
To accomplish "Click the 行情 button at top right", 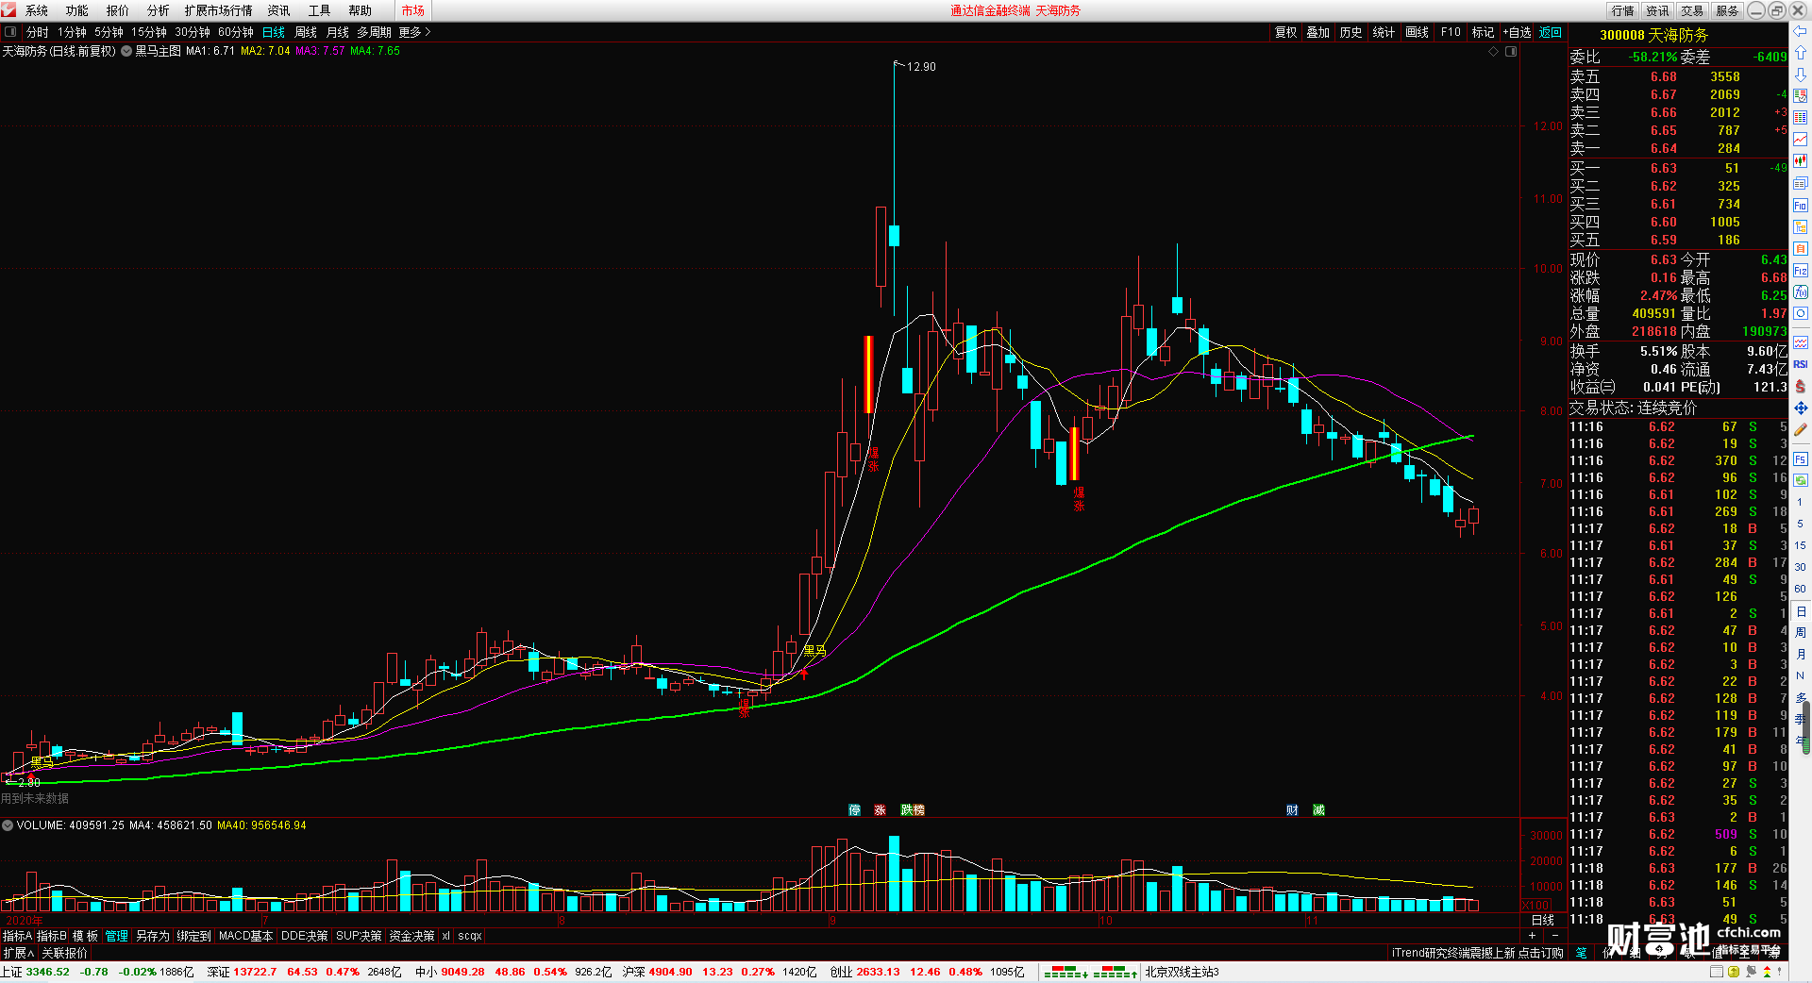I will click(x=1623, y=10).
